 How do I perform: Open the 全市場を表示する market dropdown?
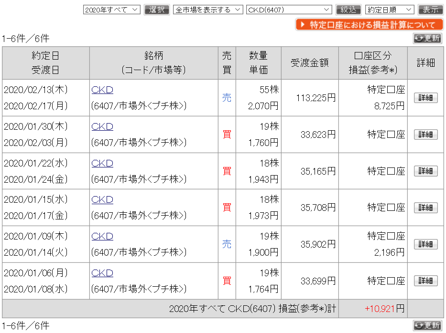point(208,10)
